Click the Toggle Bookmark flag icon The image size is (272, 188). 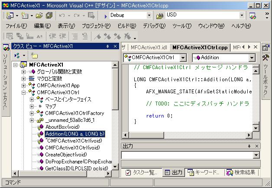point(97,36)
